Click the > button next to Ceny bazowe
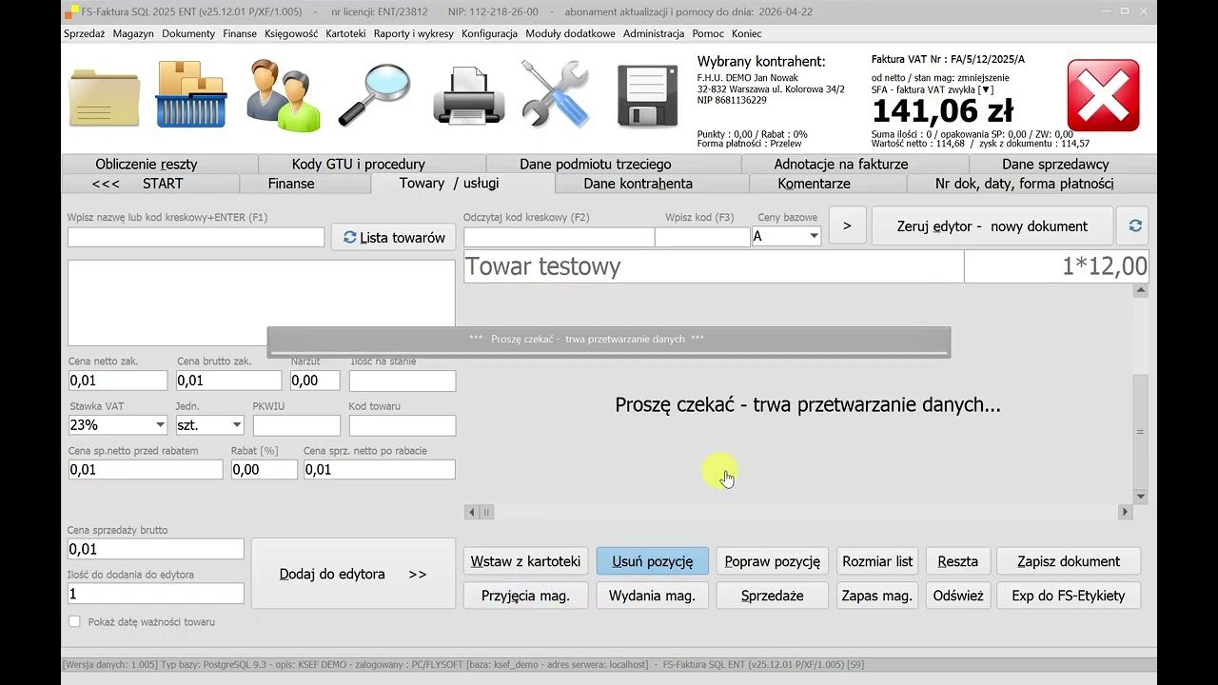Image resolution: width=1218 pixels, height=685 pixels. coord(847,226)
